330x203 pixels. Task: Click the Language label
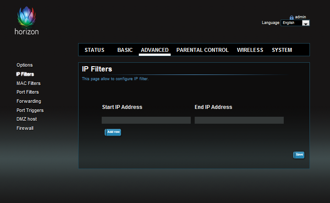[271, 23]
